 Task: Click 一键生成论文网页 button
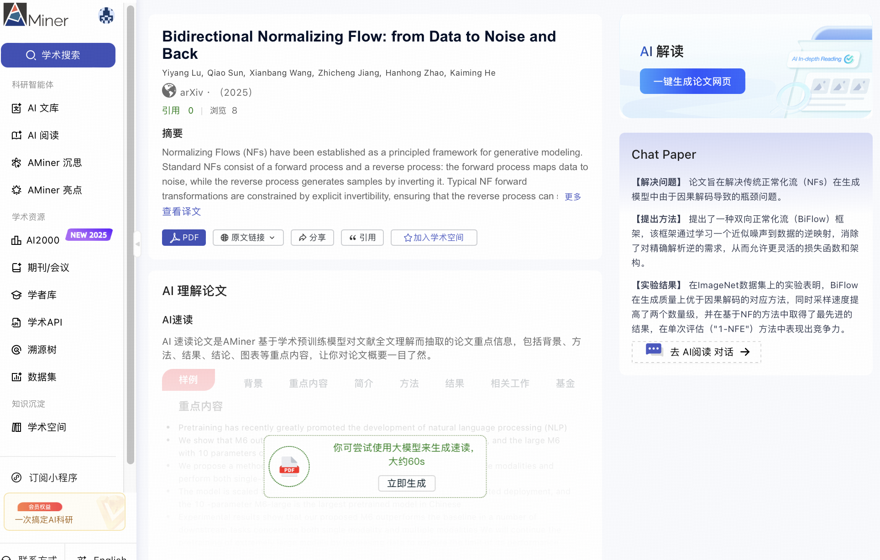click(692, 81)
